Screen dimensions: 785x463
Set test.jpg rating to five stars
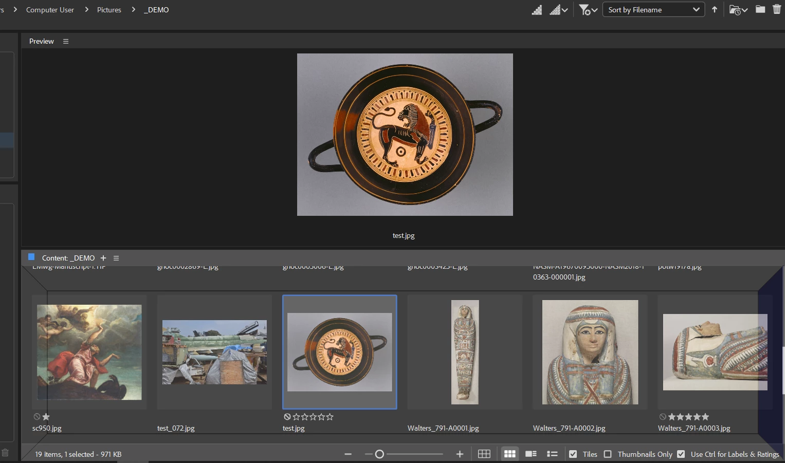point(330,417)
